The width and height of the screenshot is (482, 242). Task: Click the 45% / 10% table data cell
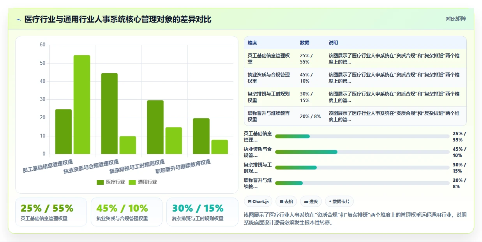(311, 78)
